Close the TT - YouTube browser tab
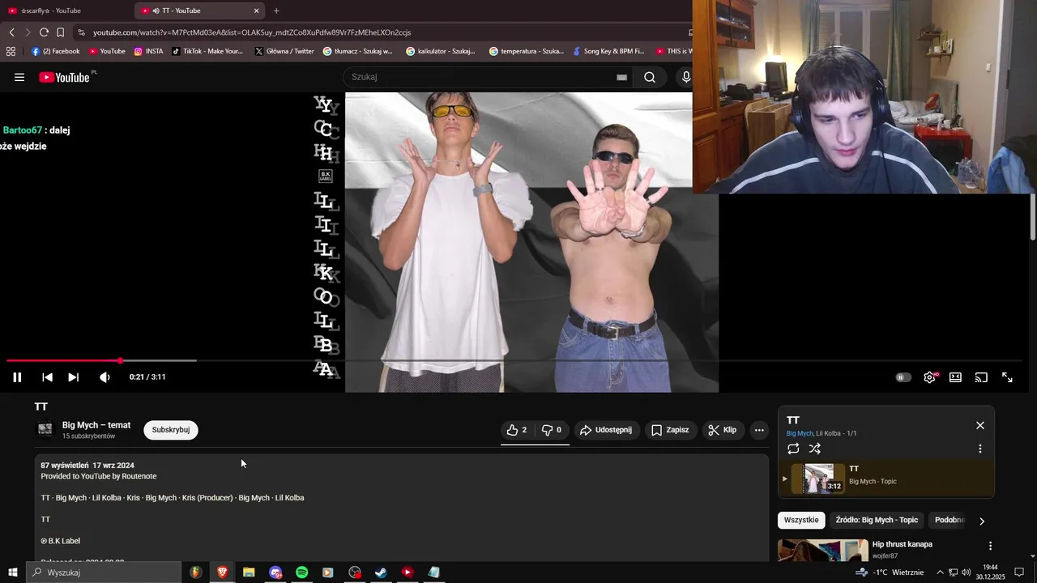1037x583 pixels. point(257,11)
